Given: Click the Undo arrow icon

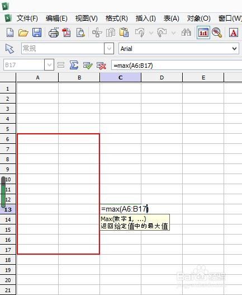Looking at the screenshot, I should [139, 32].
